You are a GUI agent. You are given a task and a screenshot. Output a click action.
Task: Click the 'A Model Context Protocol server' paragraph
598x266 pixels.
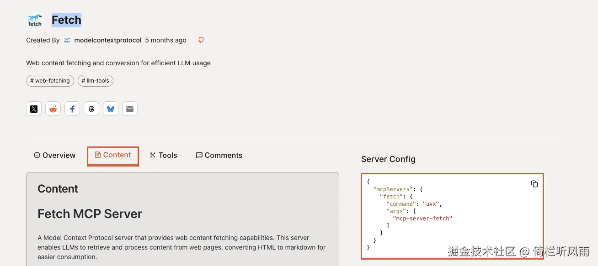pos(182,247)
